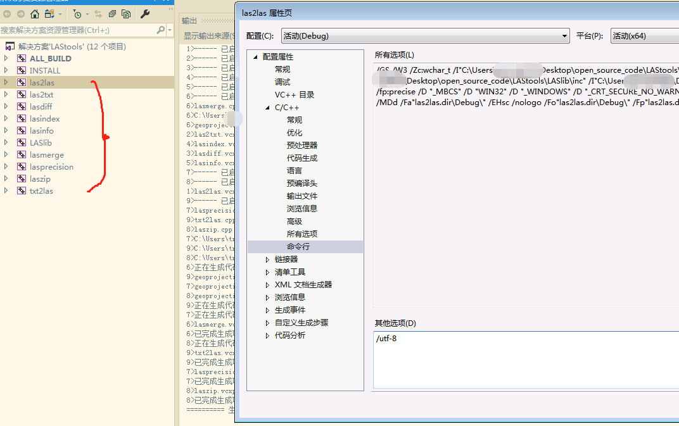Select the 代码生成 page
The height and width of the screenshot is (426, 679).
(302, 158)
